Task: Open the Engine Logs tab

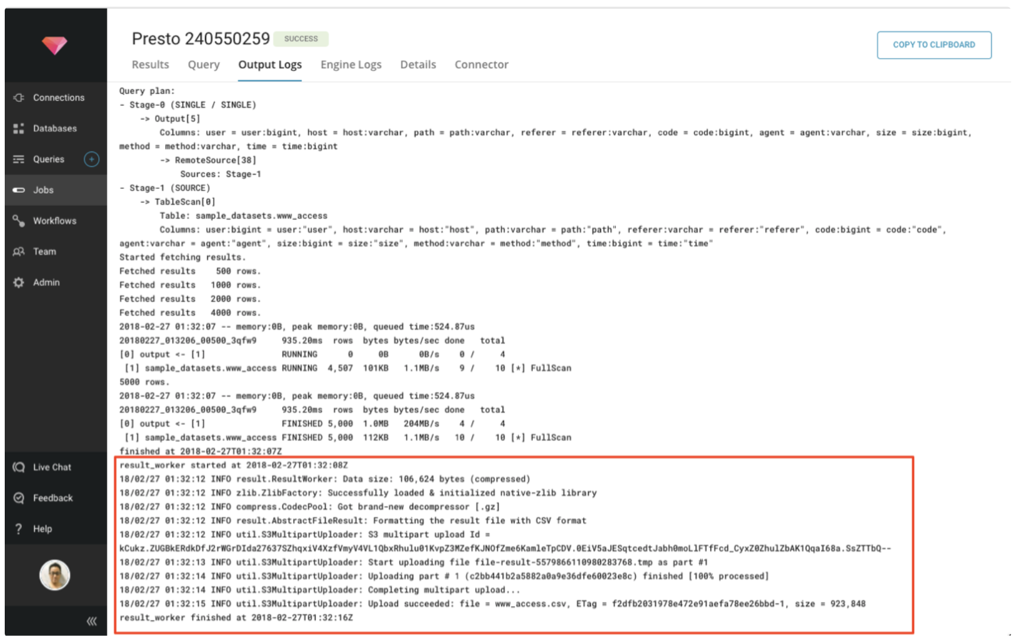Action: (x=350, y=65)
